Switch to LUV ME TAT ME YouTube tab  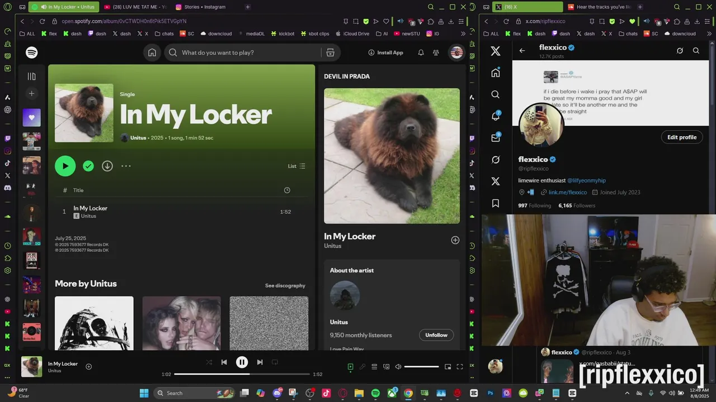click(134, 7)
